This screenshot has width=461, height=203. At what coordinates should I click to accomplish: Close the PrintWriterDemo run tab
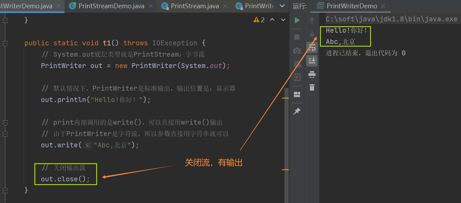coord(383,6)
